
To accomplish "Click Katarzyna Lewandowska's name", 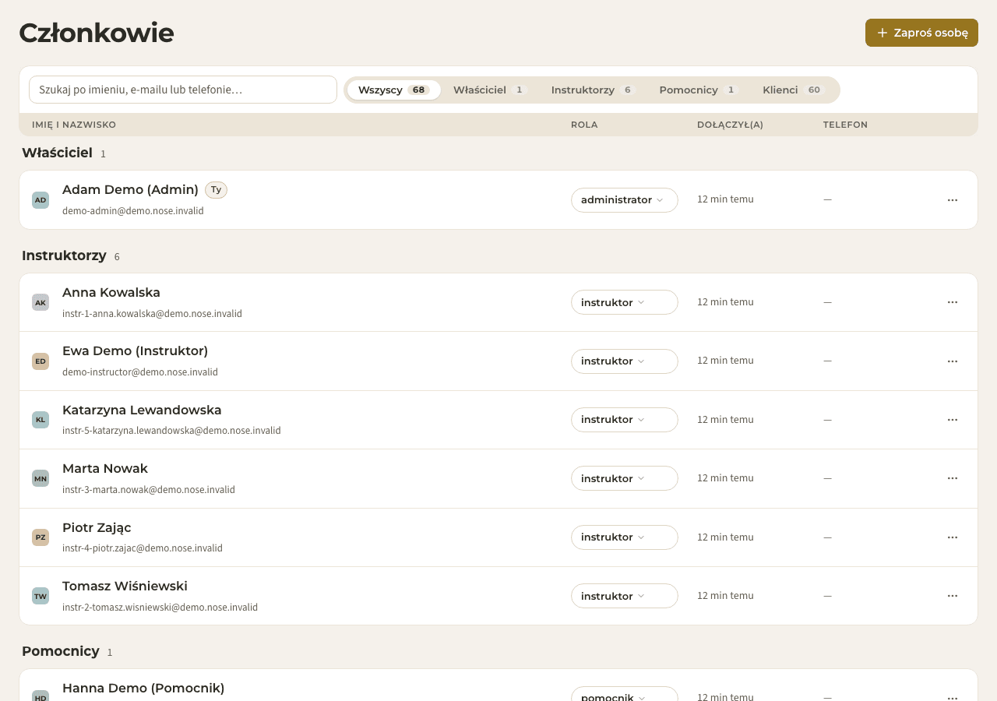I will [x=142, y=410].
